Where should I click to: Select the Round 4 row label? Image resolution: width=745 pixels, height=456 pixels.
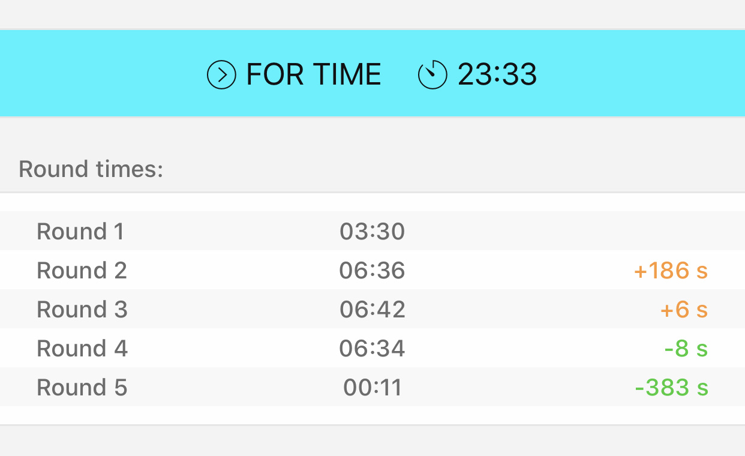pyautogui.click(x=82, y=349)
